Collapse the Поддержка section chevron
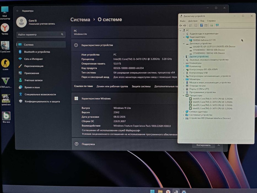Screen dimensions: 257x193 (219, 145)
